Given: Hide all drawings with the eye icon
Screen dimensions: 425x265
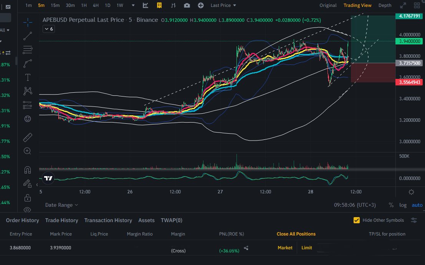Looking at the screenshot, I should 27,209.
